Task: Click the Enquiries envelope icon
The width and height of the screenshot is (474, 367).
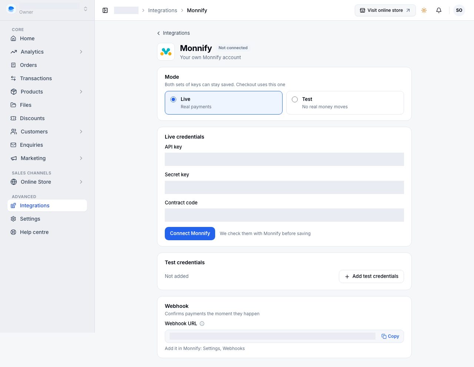Action: pyautogui.click(x=14, y=145)
